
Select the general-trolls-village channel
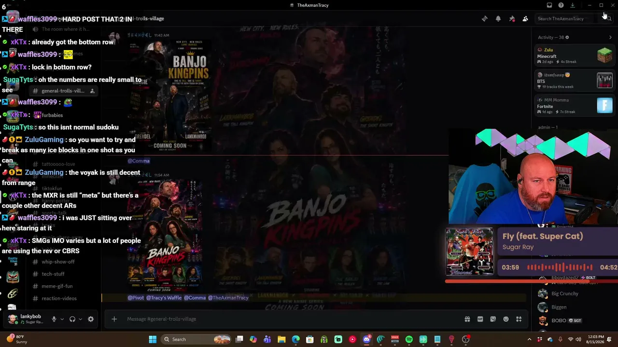point(63,91)
